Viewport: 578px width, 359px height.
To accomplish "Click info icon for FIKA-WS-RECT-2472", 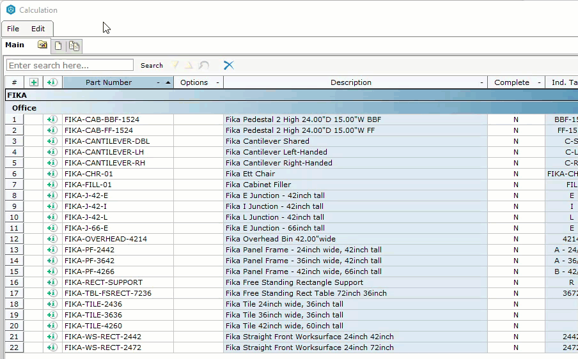I will coord(52,348).
